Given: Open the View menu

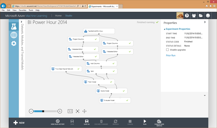Looking at the screenshot, I should (x=14, y=10).
